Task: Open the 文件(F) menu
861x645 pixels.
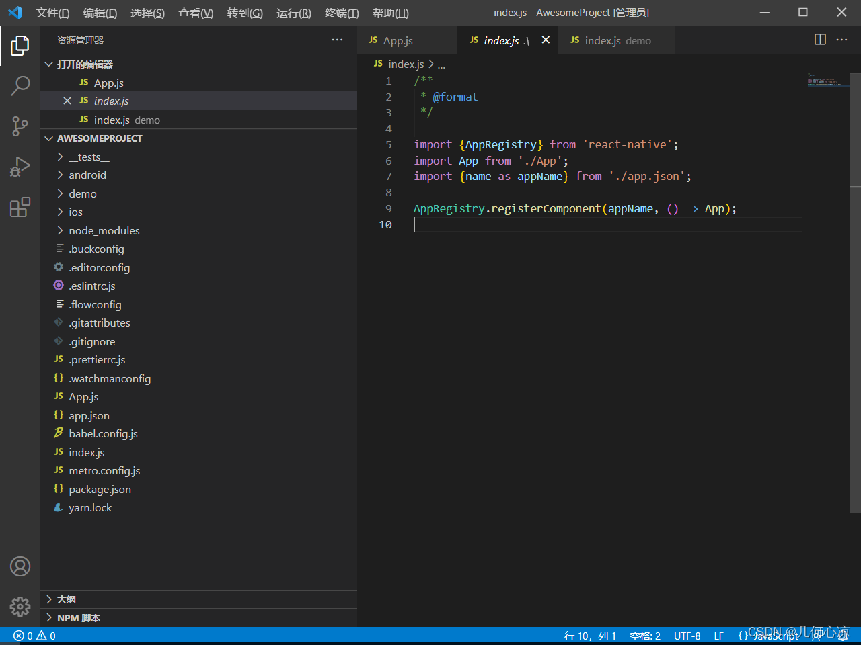Action: [x=52, y=13]
